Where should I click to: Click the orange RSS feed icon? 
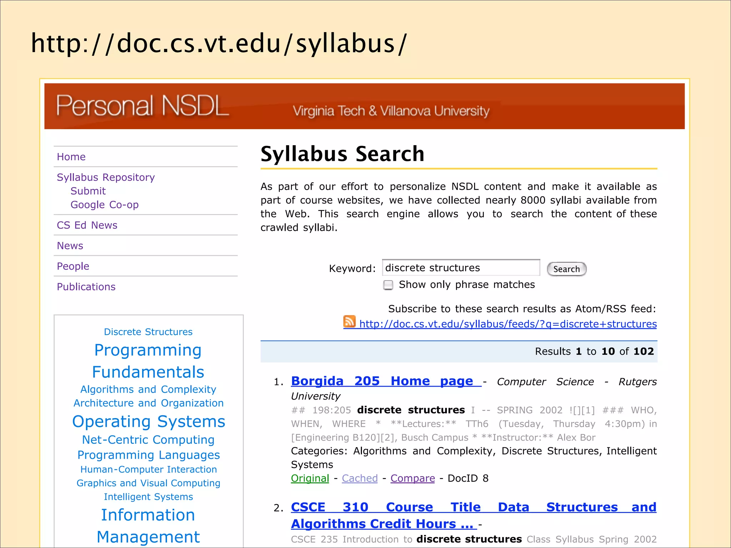click(x=349, y=321)
